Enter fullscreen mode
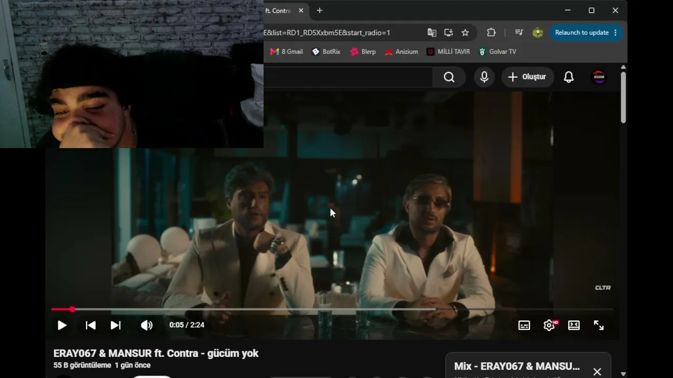This screenshot has width=673, height=378. [x=599, y=325]
